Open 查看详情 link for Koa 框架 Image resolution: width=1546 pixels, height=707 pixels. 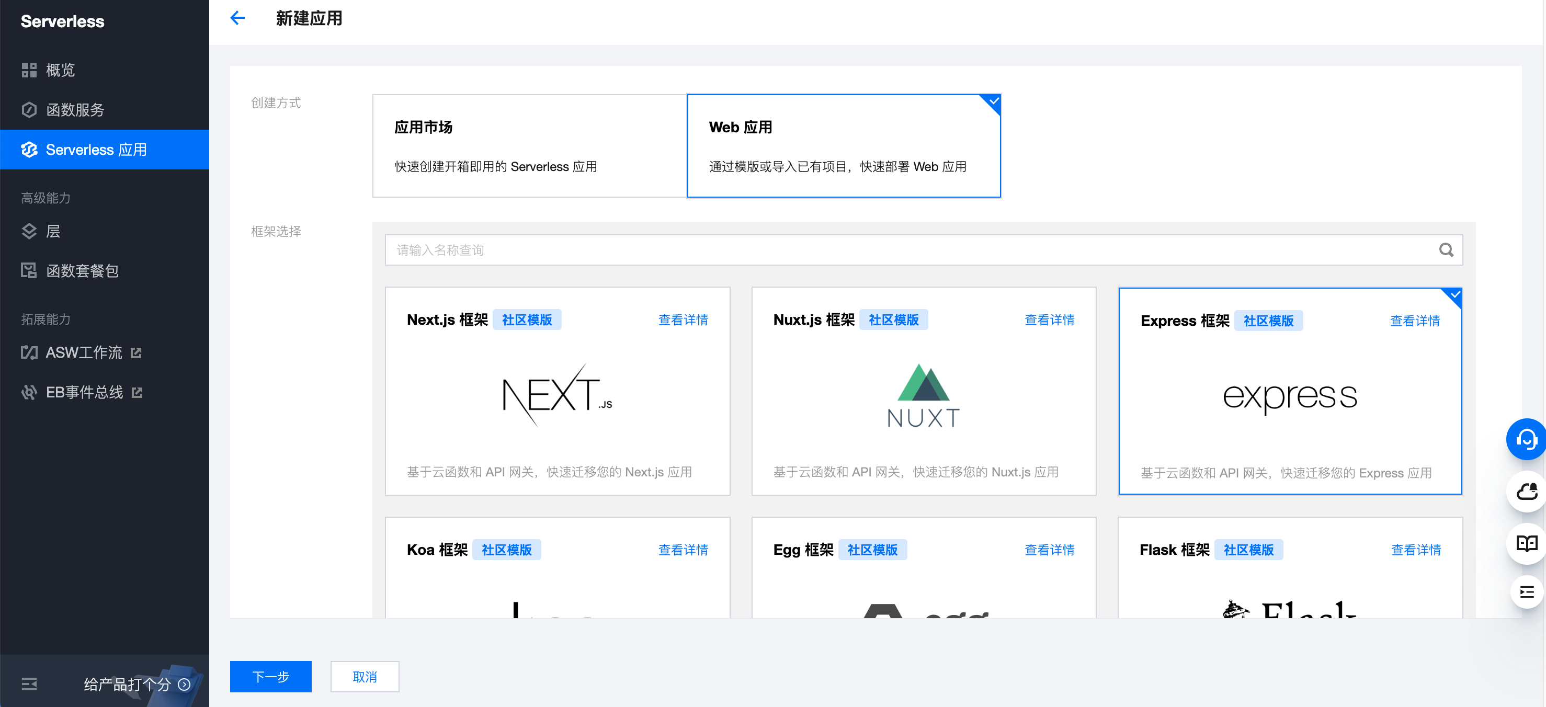click(x=683, y=550)
